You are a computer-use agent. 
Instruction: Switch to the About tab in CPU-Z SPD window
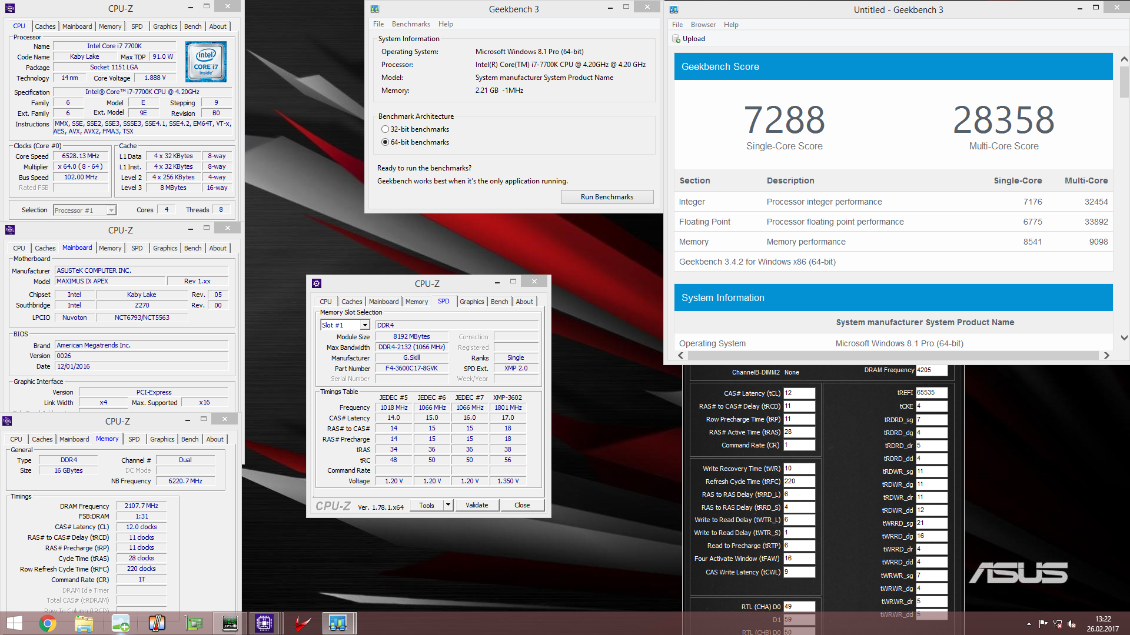(x=524, y=302)
